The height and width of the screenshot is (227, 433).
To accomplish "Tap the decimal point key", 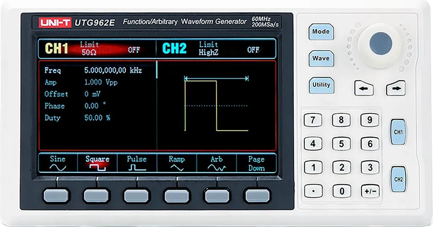I will tap(313, 191).
